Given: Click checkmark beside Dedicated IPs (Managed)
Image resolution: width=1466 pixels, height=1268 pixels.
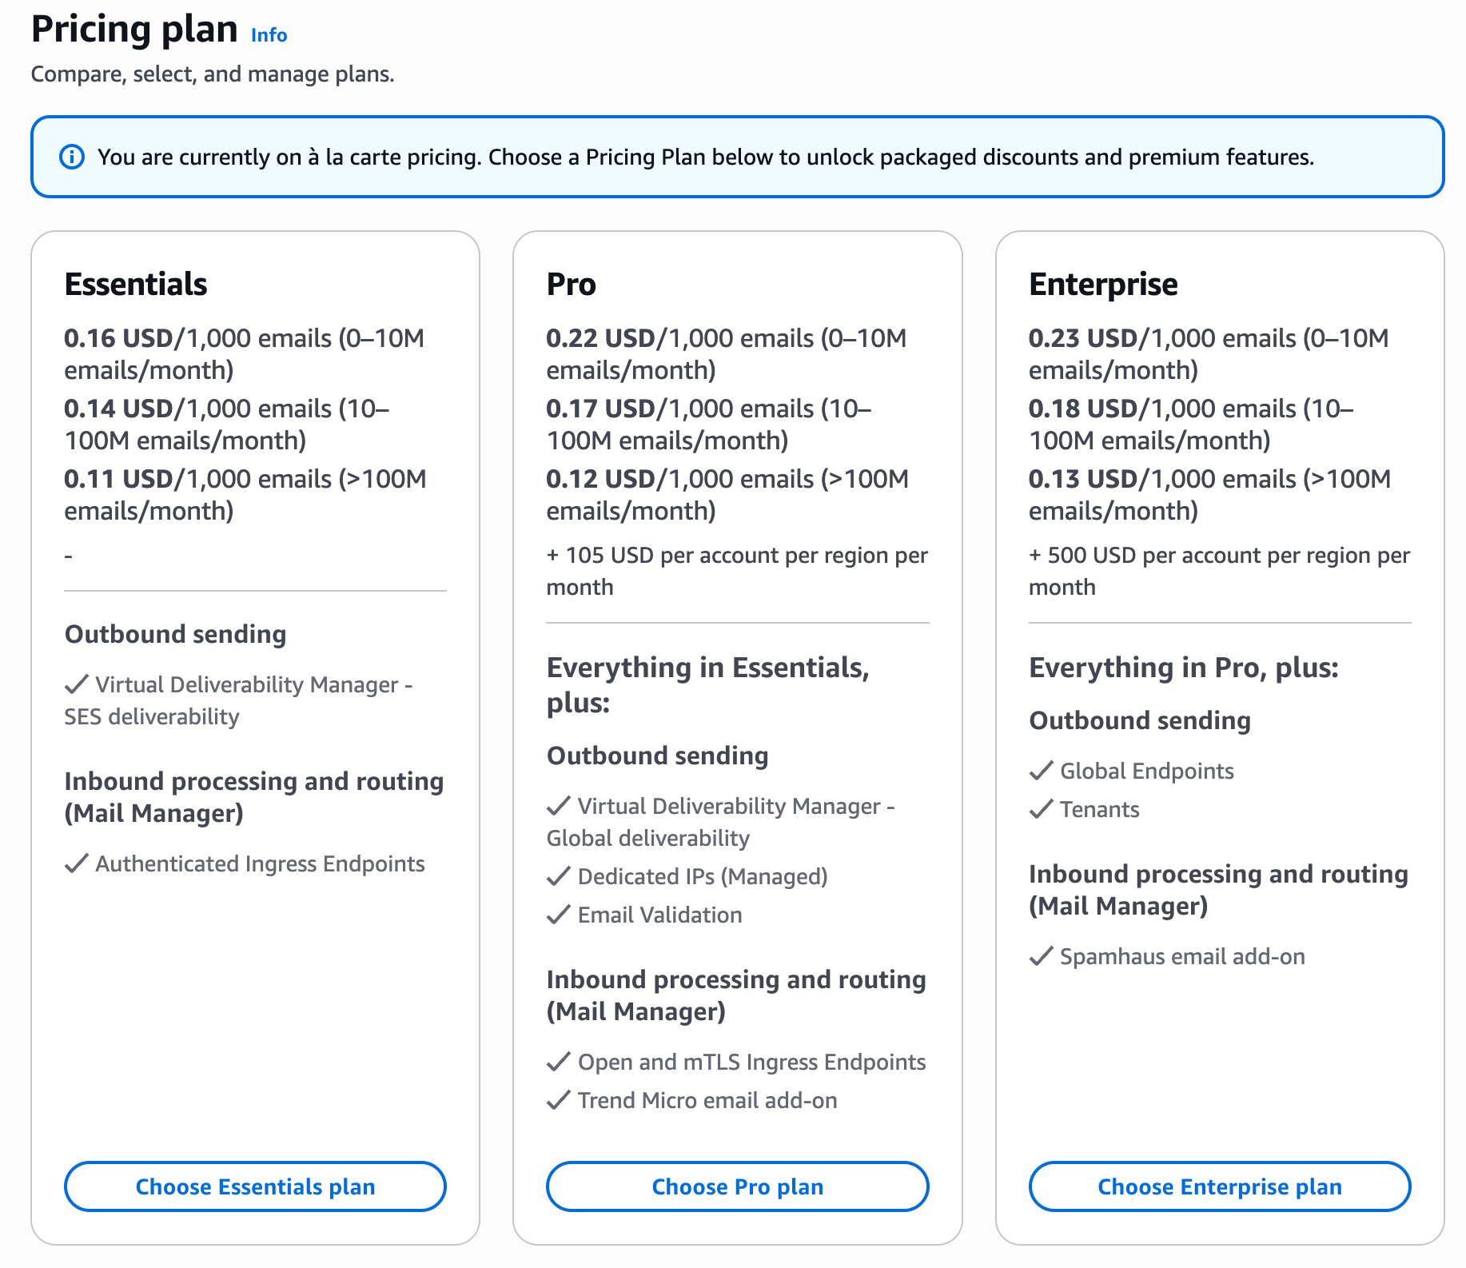Looking at the screenshot, I should tap(559, 876).
